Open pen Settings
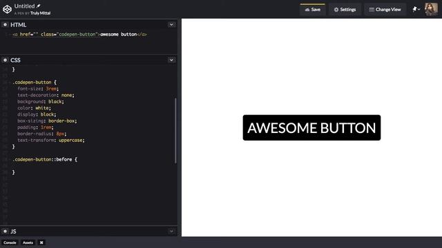442x248 pixels. pyautogui.click(x=345, y=10)
